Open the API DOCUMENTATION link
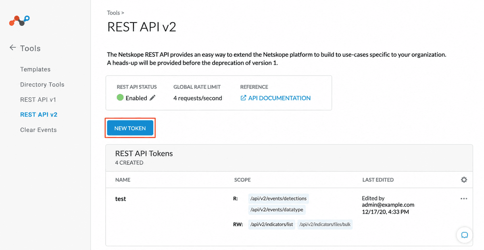 (x=280, y=98)
